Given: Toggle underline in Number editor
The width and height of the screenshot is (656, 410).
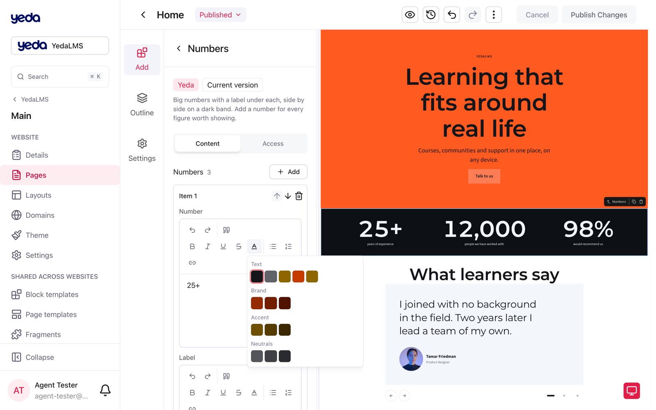Looking at the screenshot, I should pos(223,246).
